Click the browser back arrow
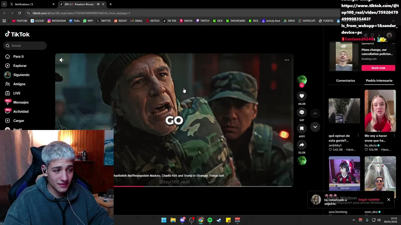This screenshot has width=401, height=225. click(x=4, y=13)
